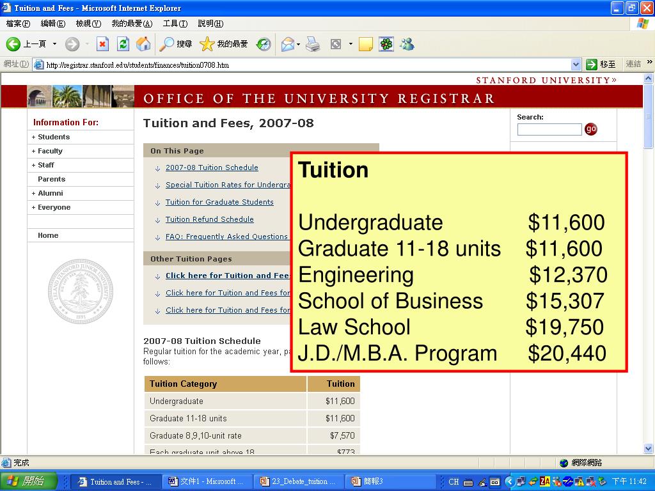Open Special Tuition Rates for Undergraduates link
655x491 pixels.
[x=228, y=185]
